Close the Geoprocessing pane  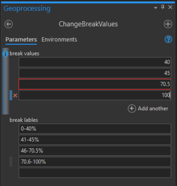170,7
